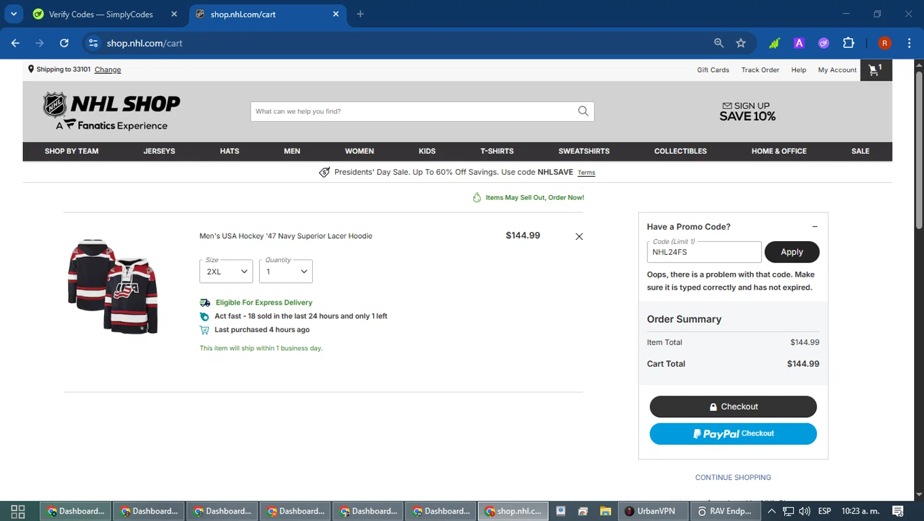The image size is (924, 521).
Task: Open the shopping cart icon
Action: click(875, 70)
